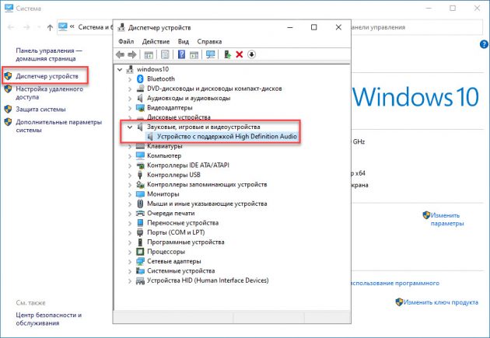Open Диспетчер устройств link in Система sidebar

(47, 76)
